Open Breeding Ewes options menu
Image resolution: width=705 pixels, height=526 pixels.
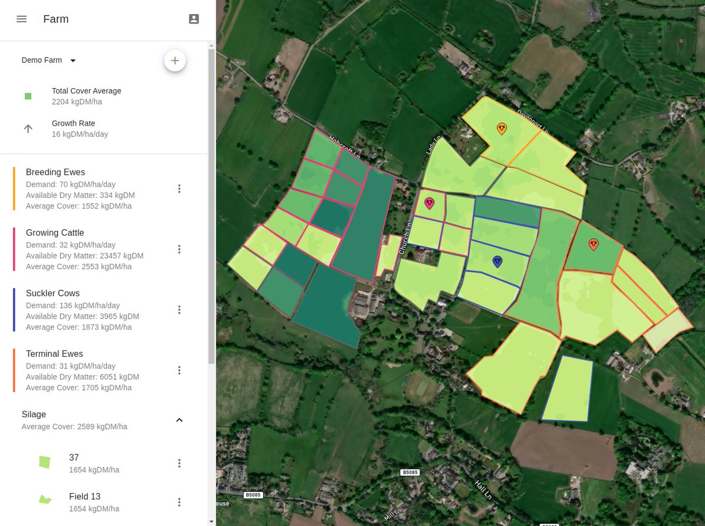179,189
